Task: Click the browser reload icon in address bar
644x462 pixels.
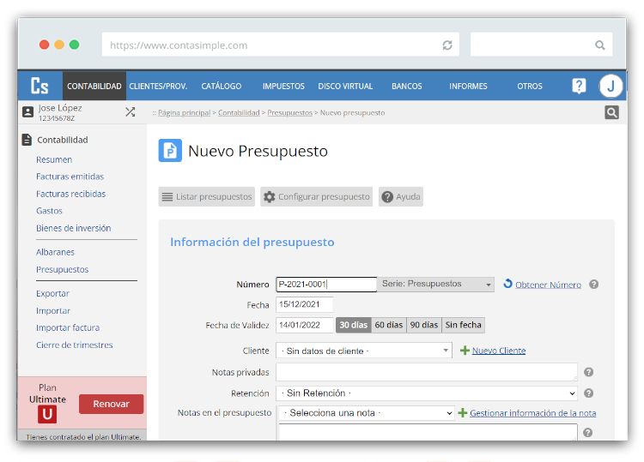Action: (x=447, y=45)
